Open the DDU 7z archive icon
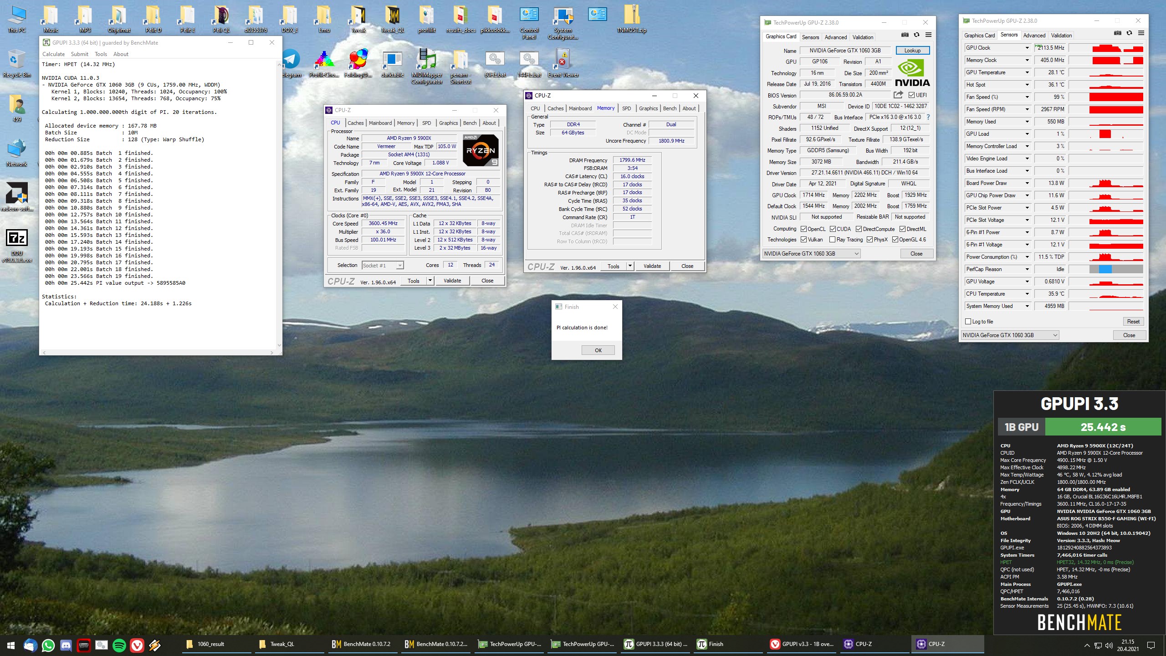The image size is (1166, 656). (x=16, y=246)
